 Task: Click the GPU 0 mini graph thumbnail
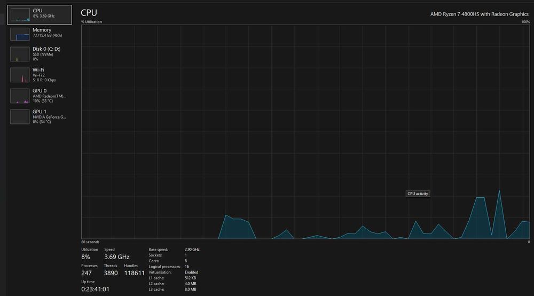pyautogui.click(x=20, y=96)
